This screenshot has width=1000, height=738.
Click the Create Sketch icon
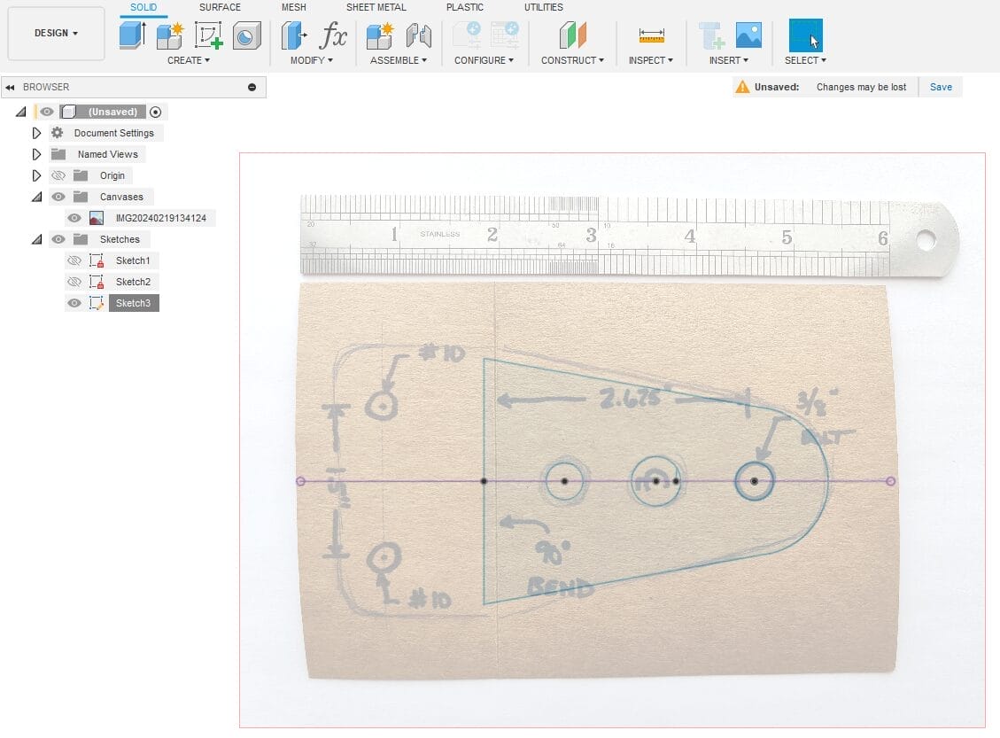208,35
